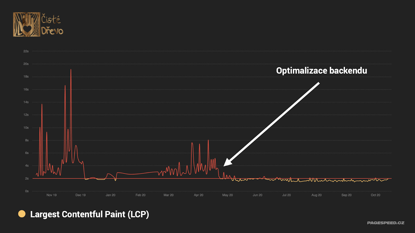The height and width of the screenshot is (233, 415).
Task: Click the Oct 20 x-axis label
Action: (375, 195)
